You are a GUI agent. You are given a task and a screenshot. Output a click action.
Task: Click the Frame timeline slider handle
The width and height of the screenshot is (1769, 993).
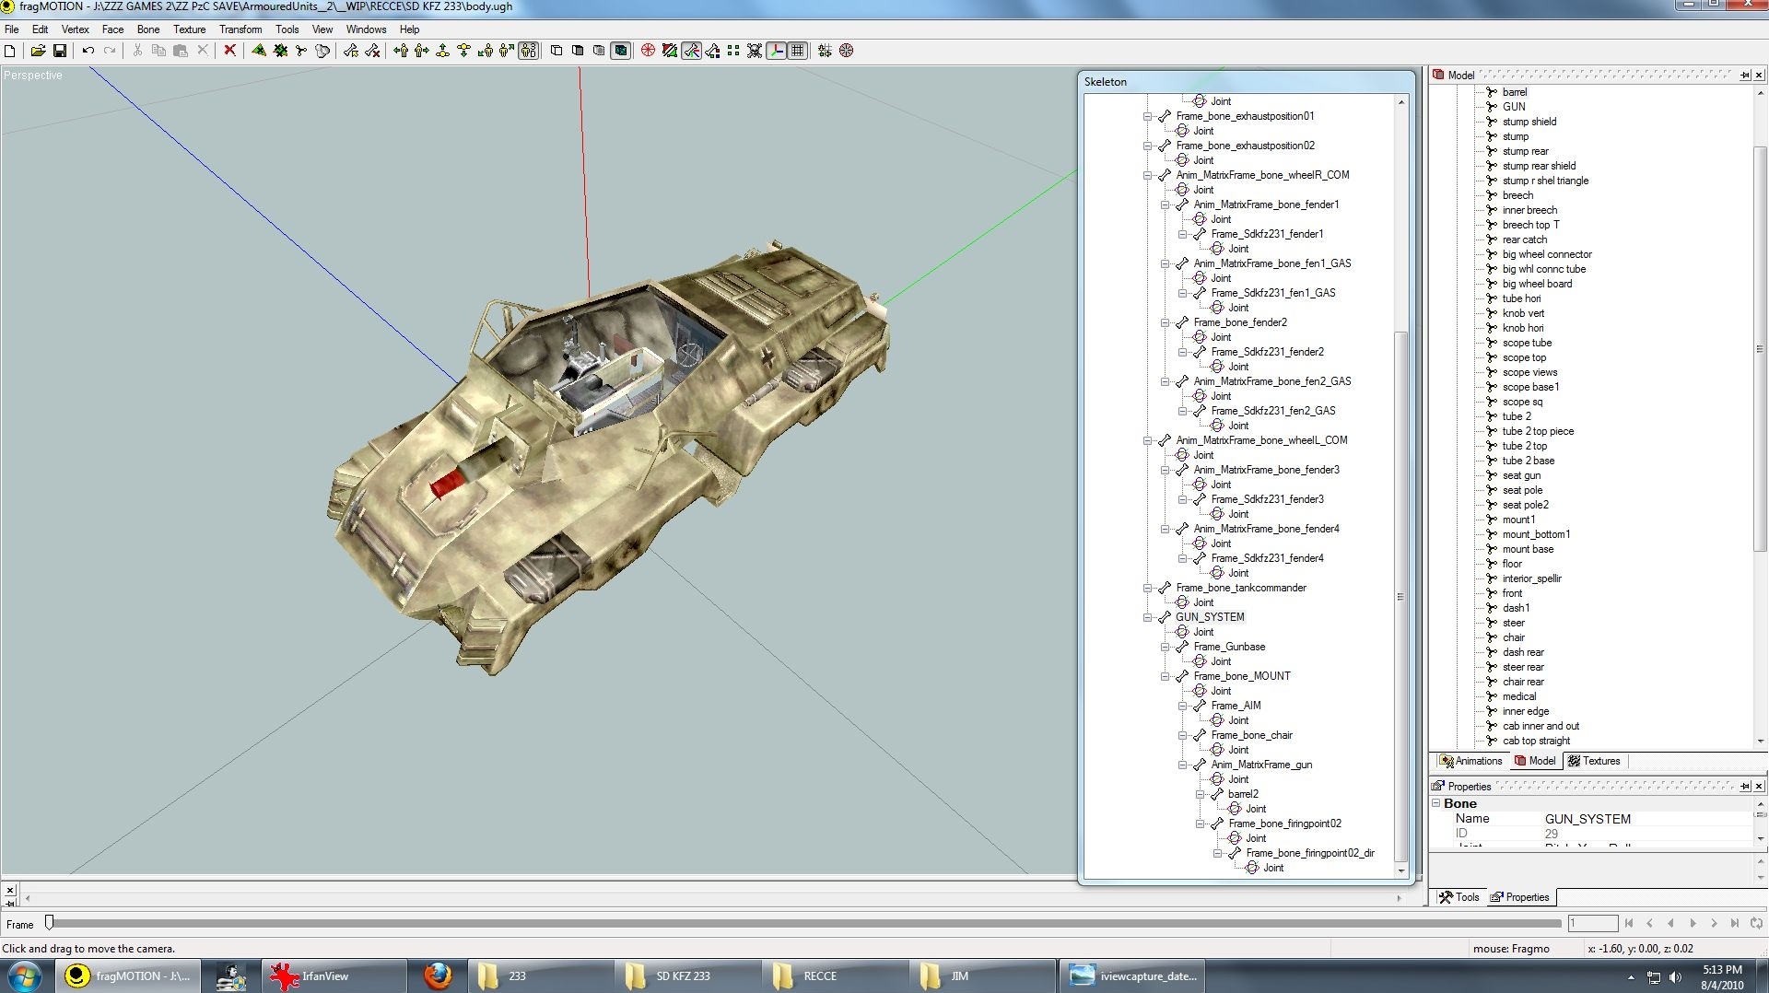tap(50, 922)
